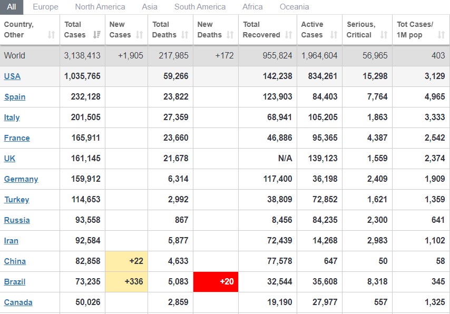Click Total Recovered sort arrows
The width and height of the screenshot is (450, 314).
coord(288,35)
